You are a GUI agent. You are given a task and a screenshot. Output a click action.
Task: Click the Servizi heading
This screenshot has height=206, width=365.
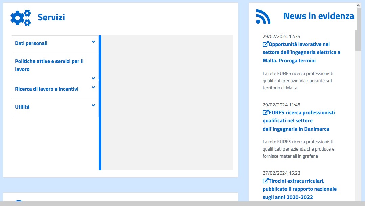click(51, 17)
